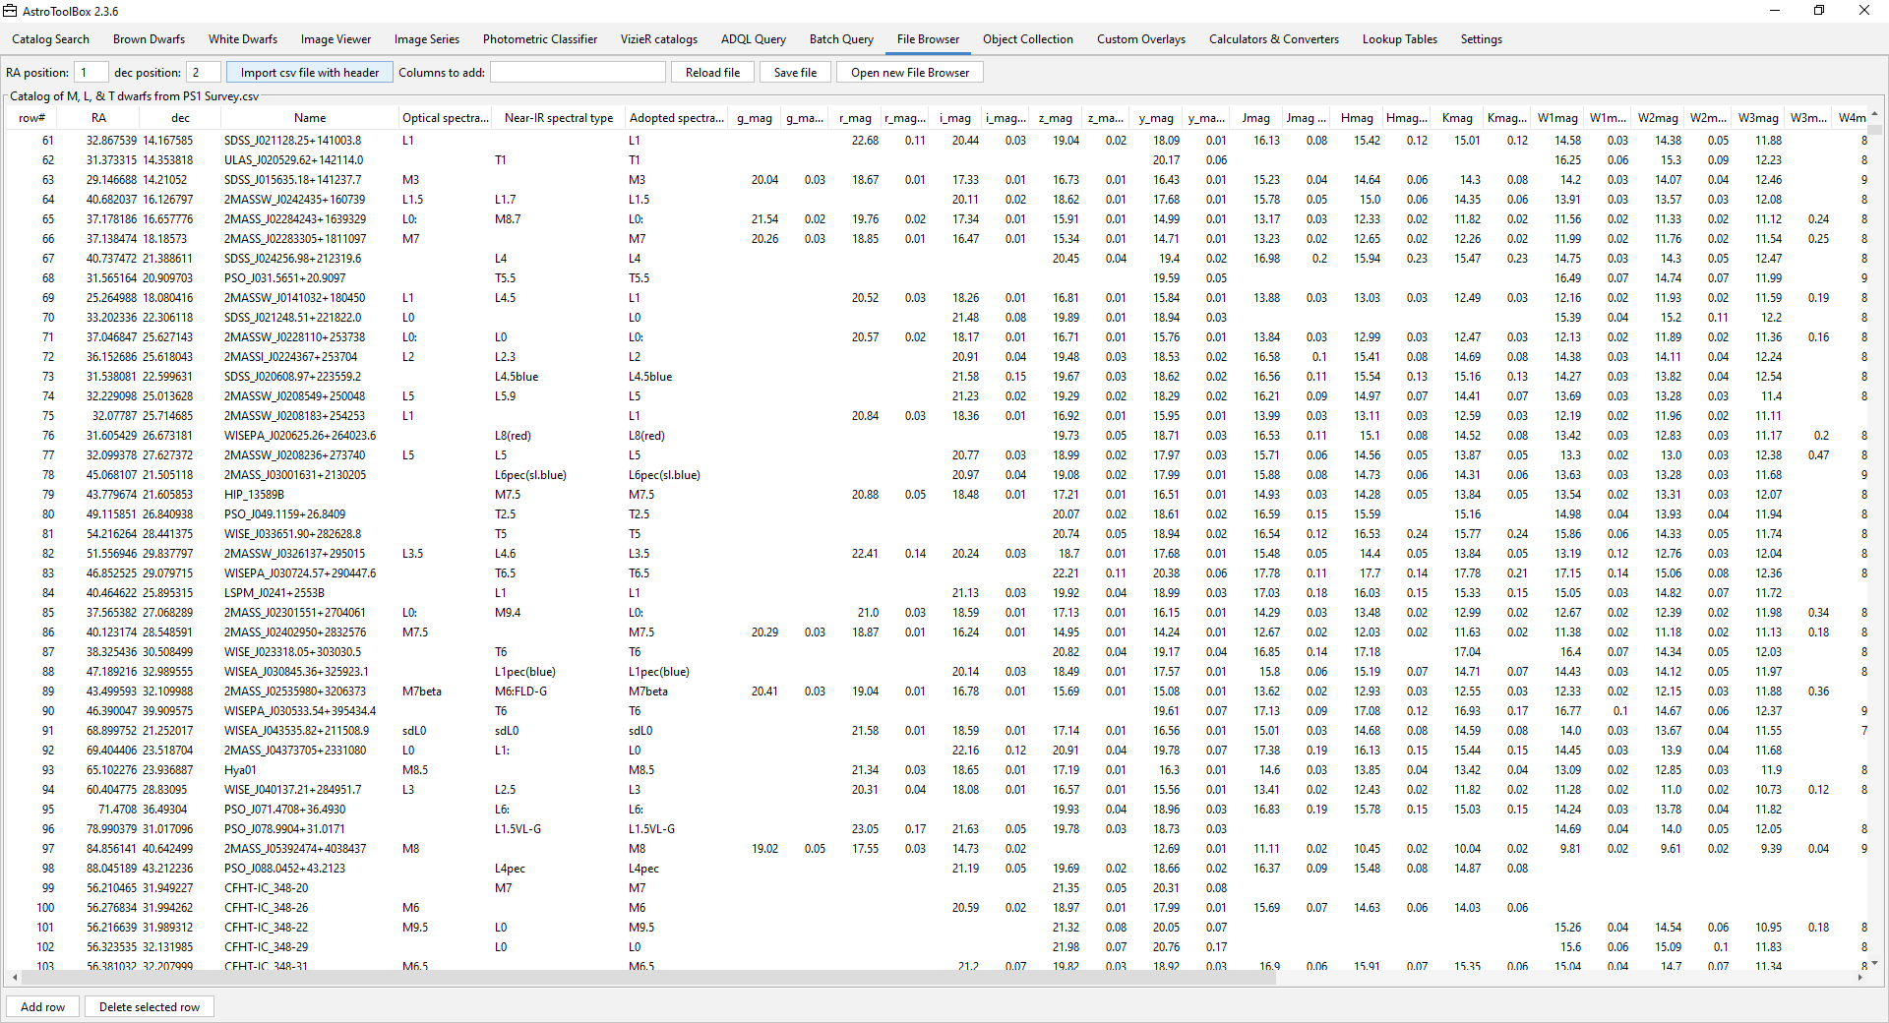Click Near-IR spectral type column header

pos(559,118)
